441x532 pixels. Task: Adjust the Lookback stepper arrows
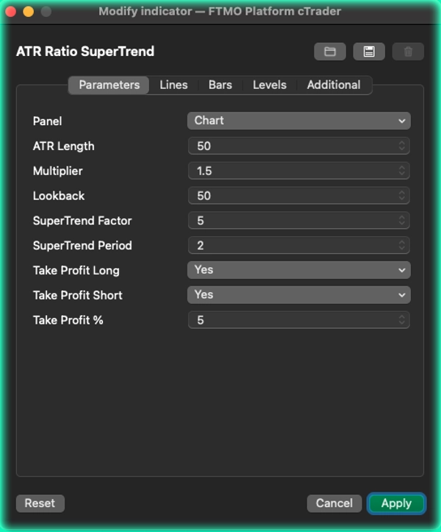(402, 196)
